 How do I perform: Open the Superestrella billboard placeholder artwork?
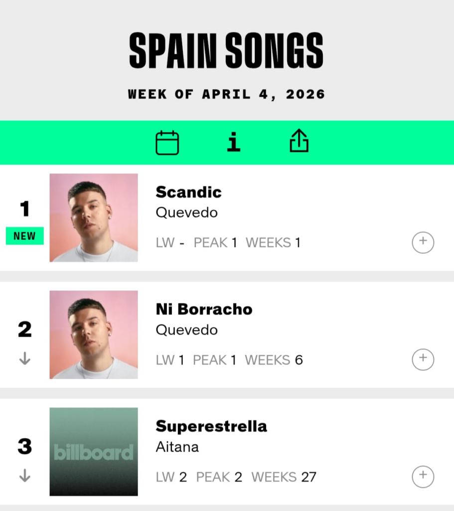tap(94, 452)
